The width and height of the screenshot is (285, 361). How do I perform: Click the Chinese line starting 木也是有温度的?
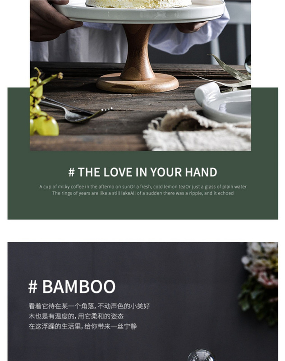tap(76, 316)
